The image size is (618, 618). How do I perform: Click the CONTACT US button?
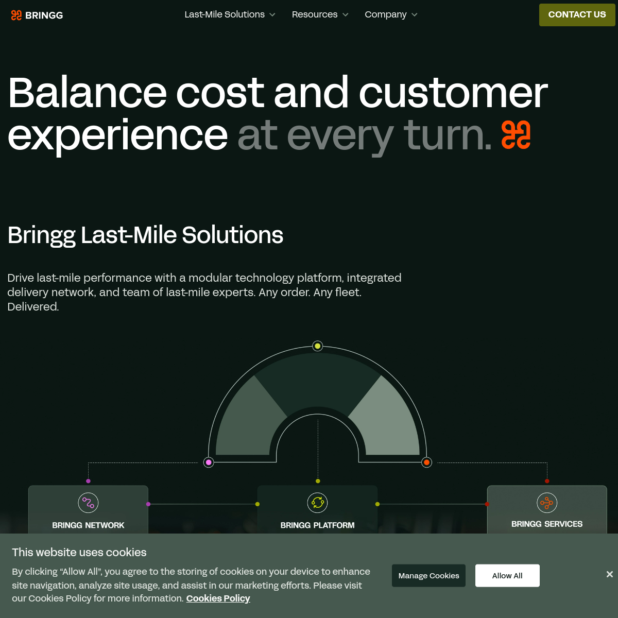click(x=577, y=15)
